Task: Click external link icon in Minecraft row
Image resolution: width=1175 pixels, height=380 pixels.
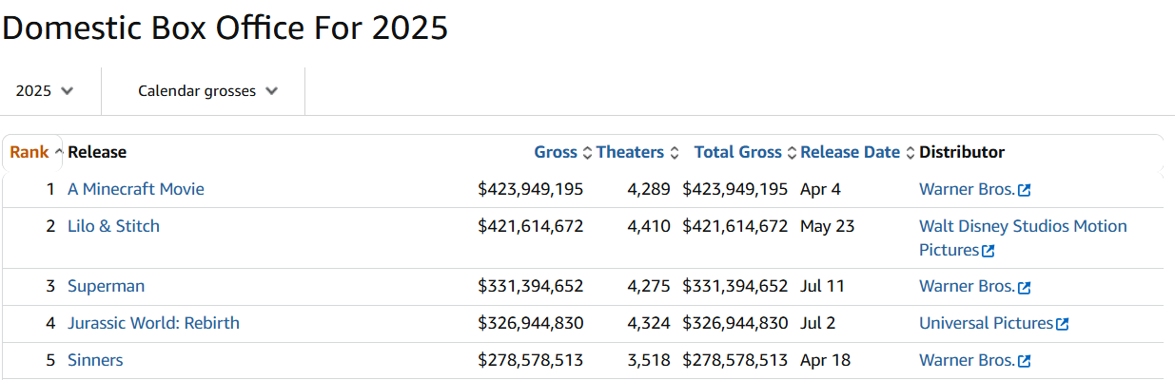Action: coord(1025,190)
